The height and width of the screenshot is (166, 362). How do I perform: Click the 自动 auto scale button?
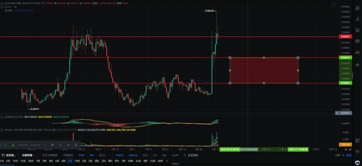pyautogui.click(x=349, y=155)
